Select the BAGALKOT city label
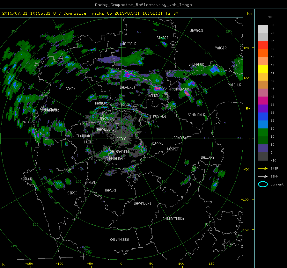The width and height of the screenshot is (287, 268). [x=128, y=87]
